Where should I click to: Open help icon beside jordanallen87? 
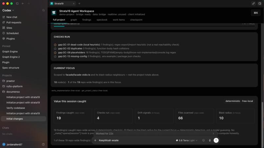point(43,144)
